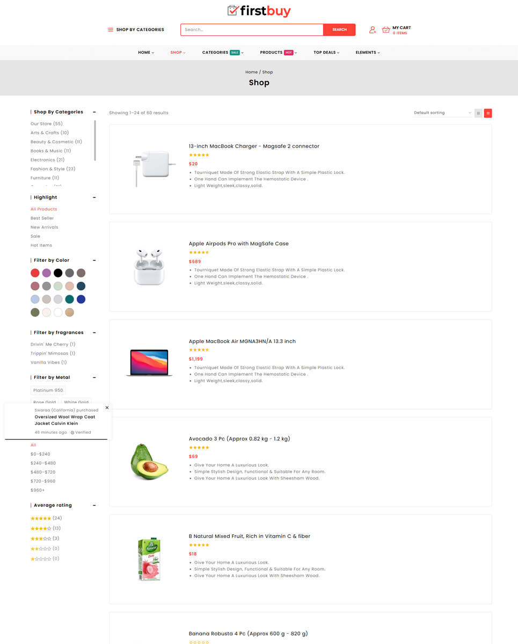Click the search input field

point(252,30)
